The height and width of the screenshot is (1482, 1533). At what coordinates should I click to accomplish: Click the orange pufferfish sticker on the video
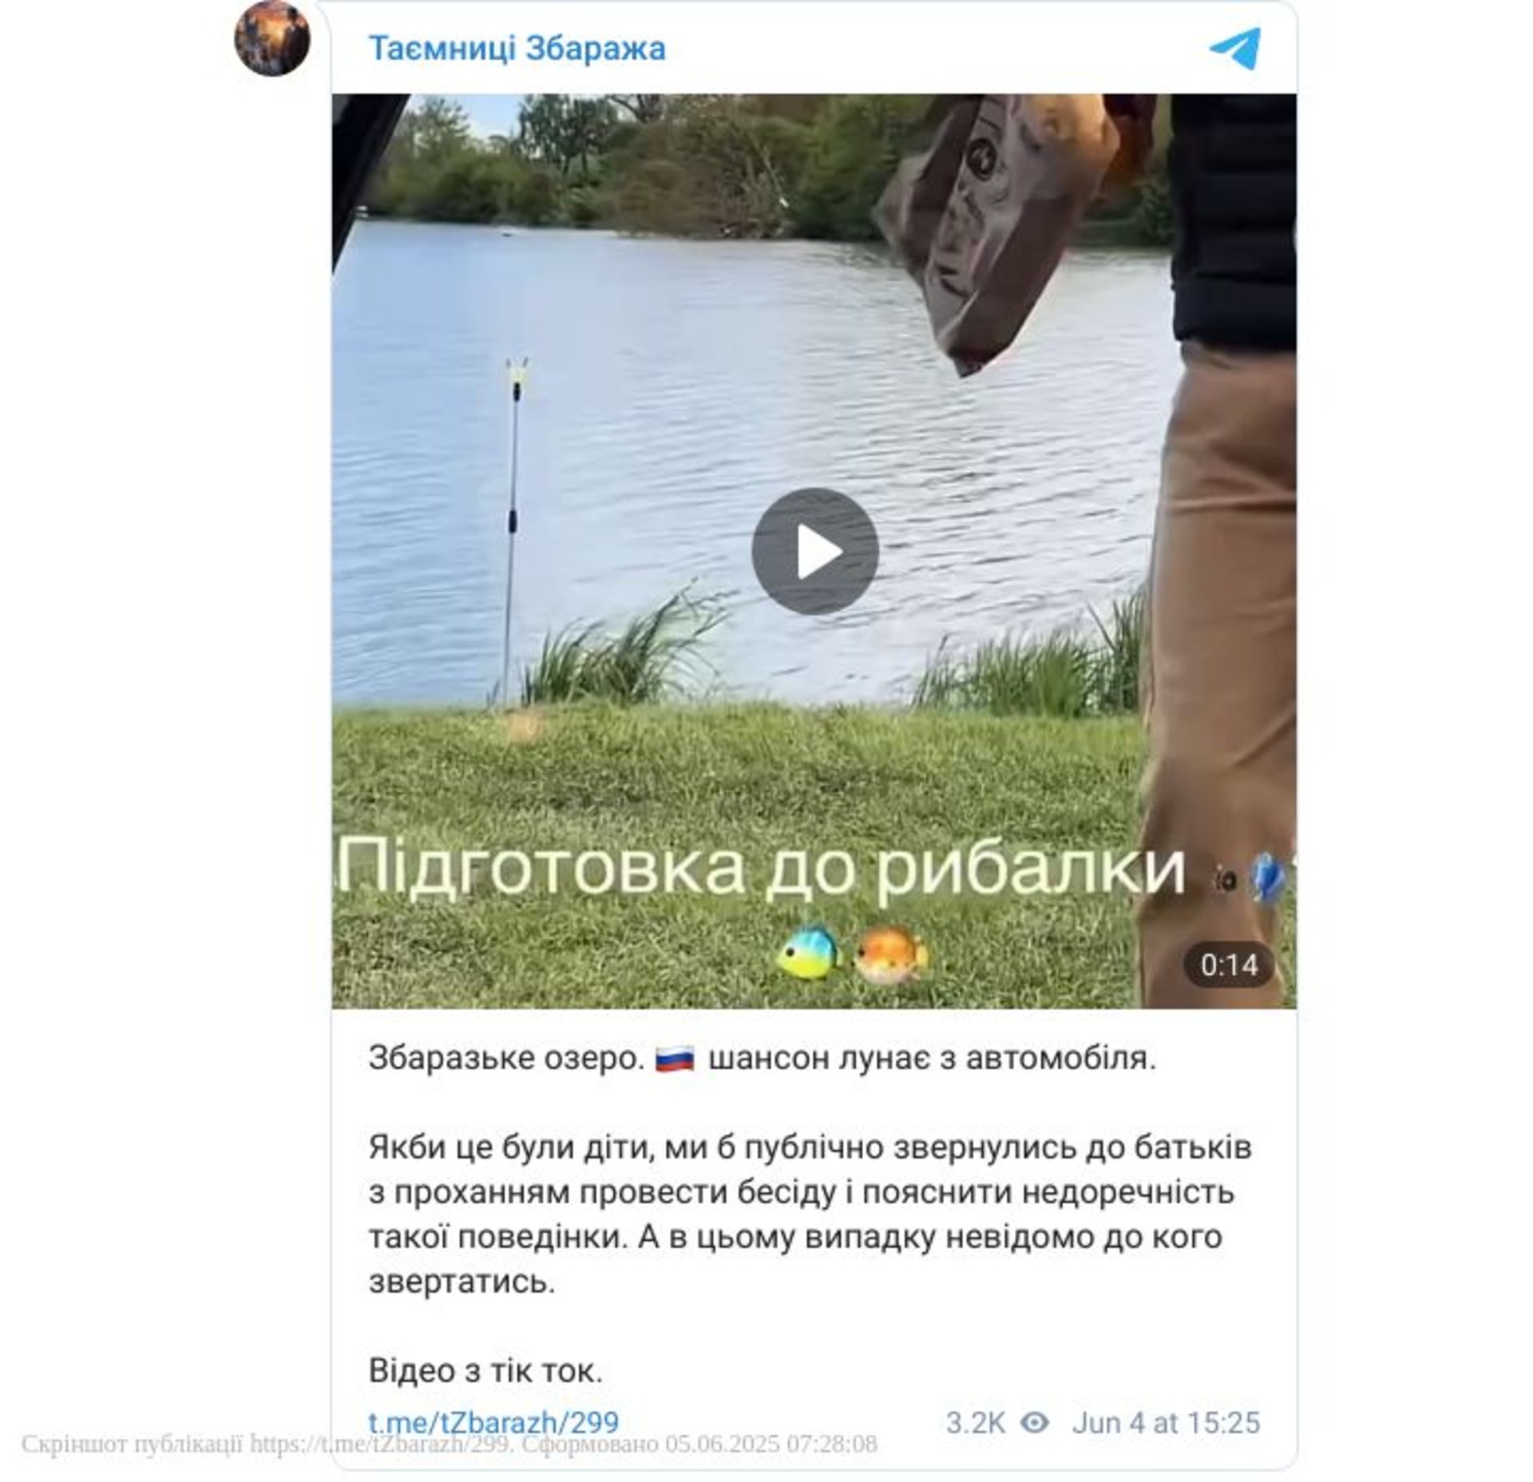891,954
